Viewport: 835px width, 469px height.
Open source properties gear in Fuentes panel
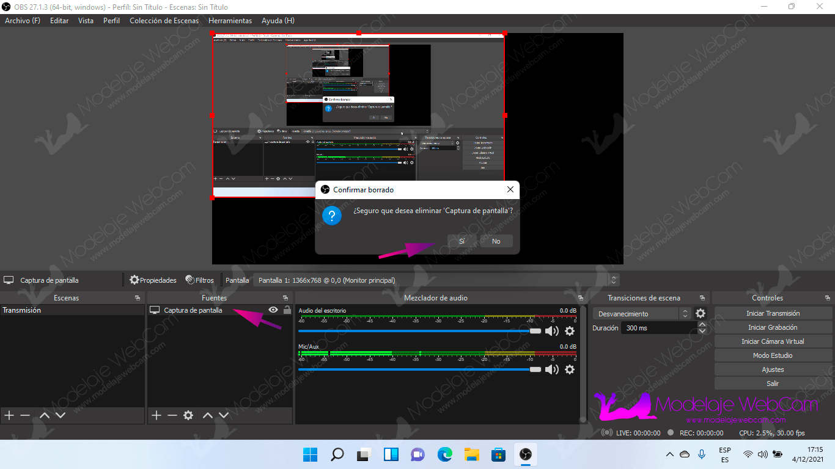tap(188, 415)
